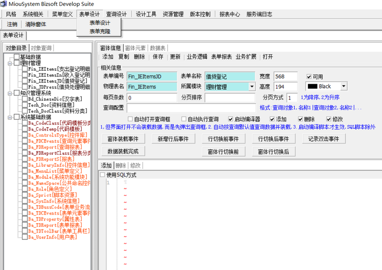The image size is (382, 270).
Task: Click the 删除 toolbar item
Action: (x=139, y=57)
